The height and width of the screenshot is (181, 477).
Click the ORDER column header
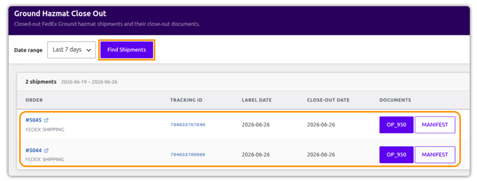(x=34, y=100)
